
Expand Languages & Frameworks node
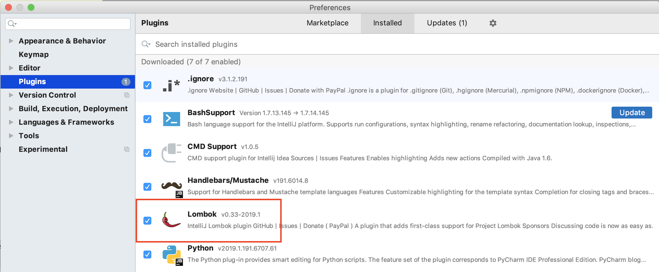(11, 122)
